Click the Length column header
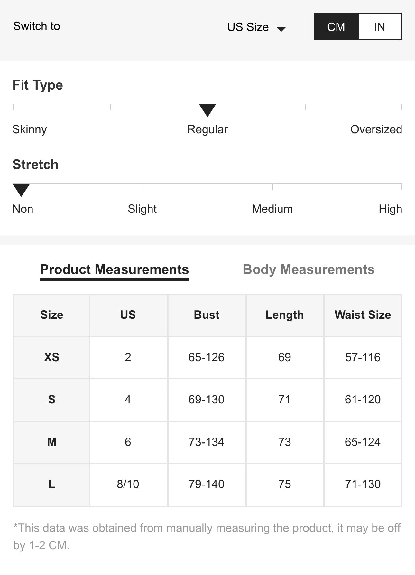Image resolution: width=415 pixels, height=575 pixels. [284, 315]
